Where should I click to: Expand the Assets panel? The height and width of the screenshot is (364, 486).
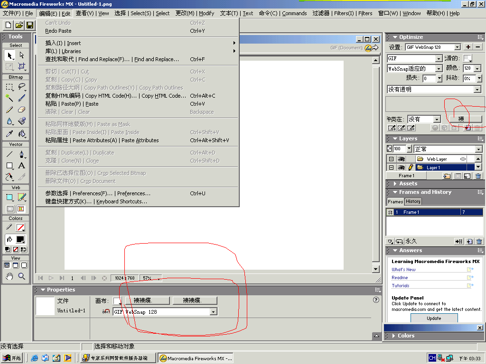coord(408,183)
